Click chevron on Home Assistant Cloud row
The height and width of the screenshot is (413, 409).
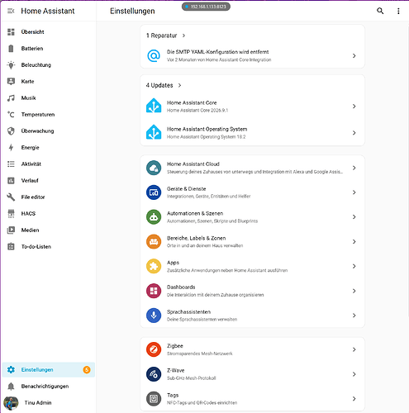[x=354, y=168]
